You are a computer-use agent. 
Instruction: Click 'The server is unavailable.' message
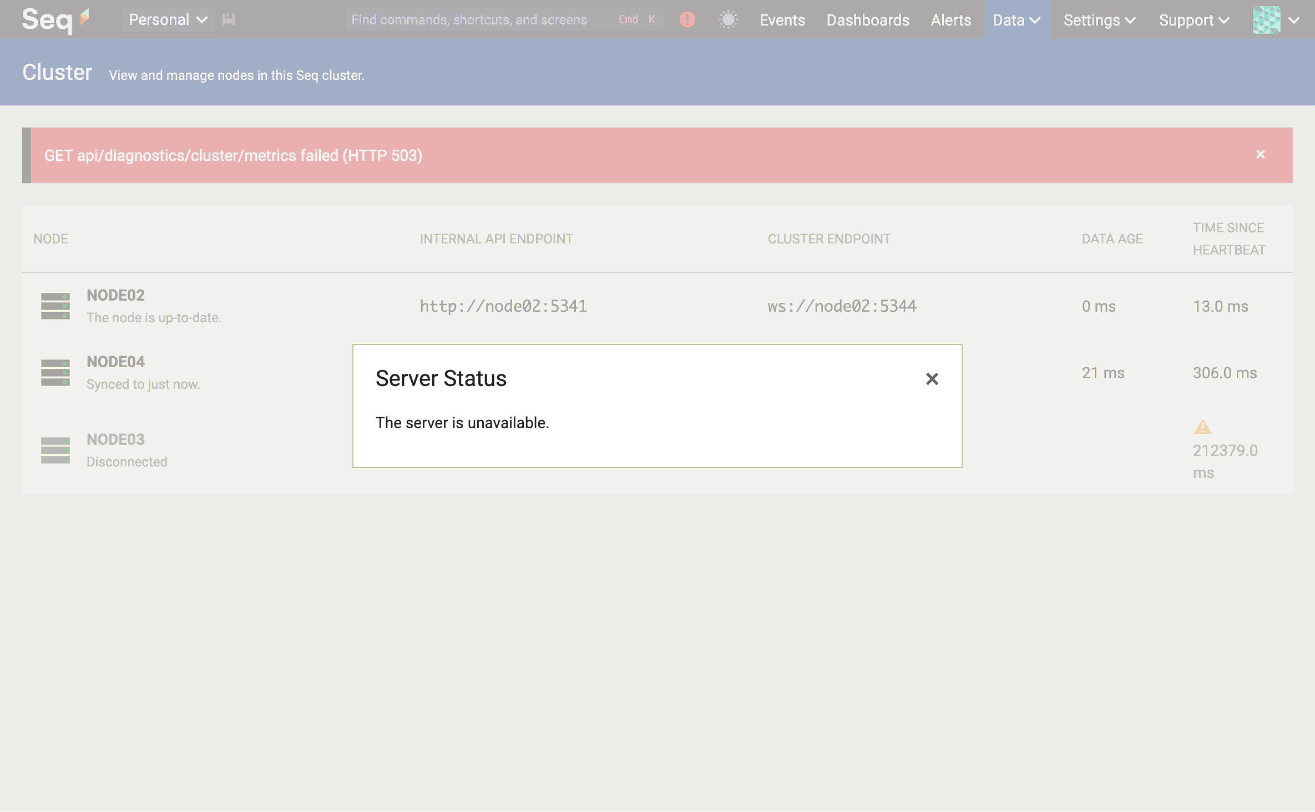(x=462, y=423)
